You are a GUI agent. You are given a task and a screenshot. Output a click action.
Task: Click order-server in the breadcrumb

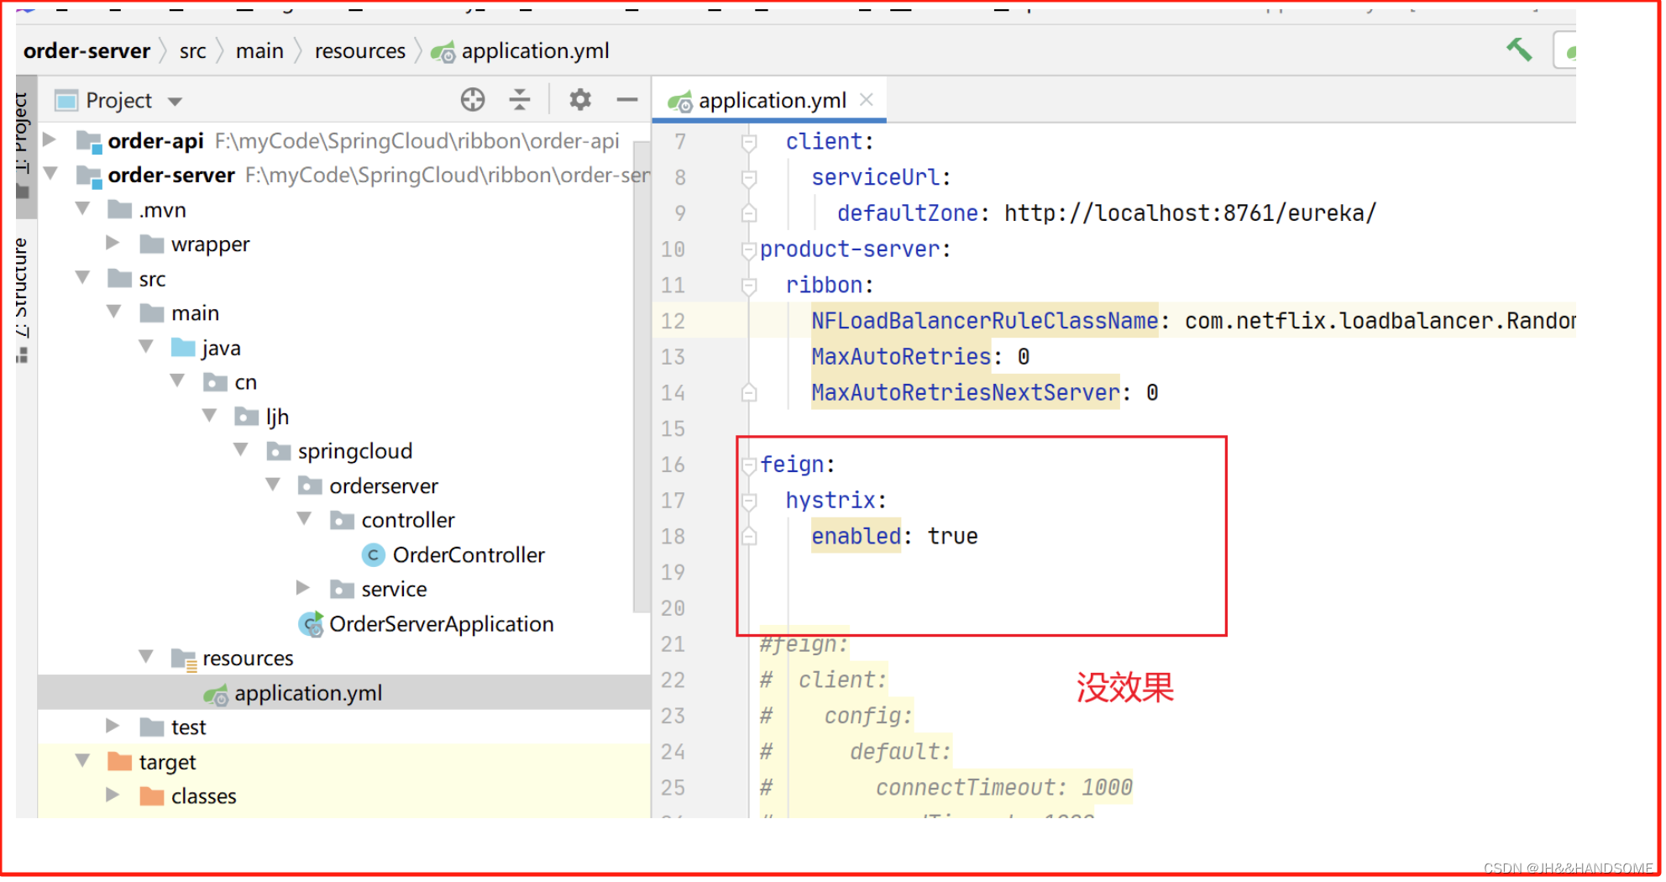pyautogui.click(x=86, y=51)
